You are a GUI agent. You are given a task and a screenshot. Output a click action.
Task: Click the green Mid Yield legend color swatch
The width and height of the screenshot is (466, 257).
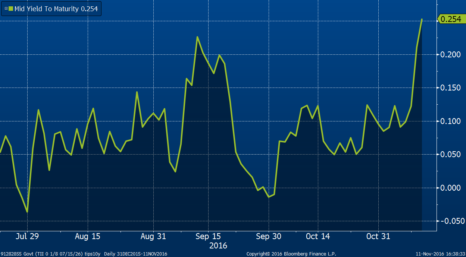pyautogui.click(x=11, y=9)
